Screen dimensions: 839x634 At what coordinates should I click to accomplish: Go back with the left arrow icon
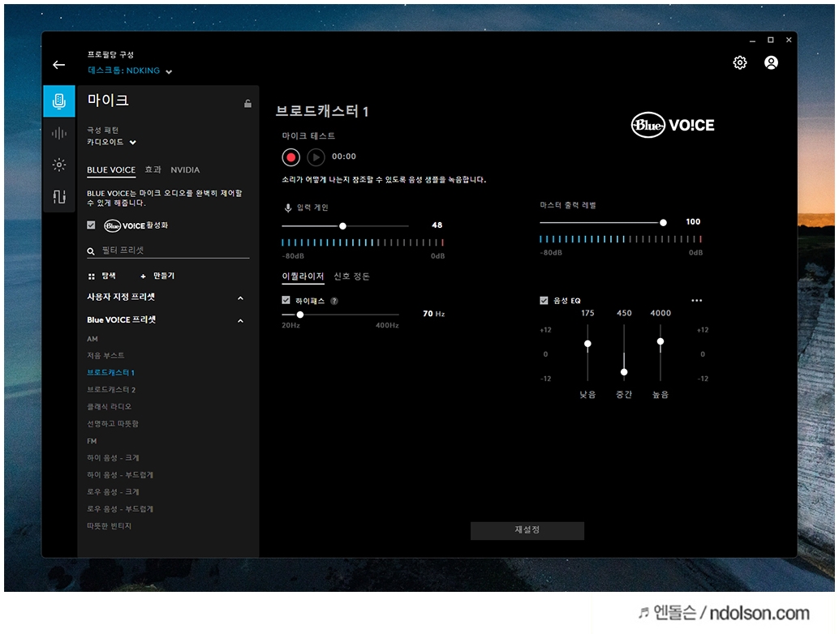tap(59, 65)
